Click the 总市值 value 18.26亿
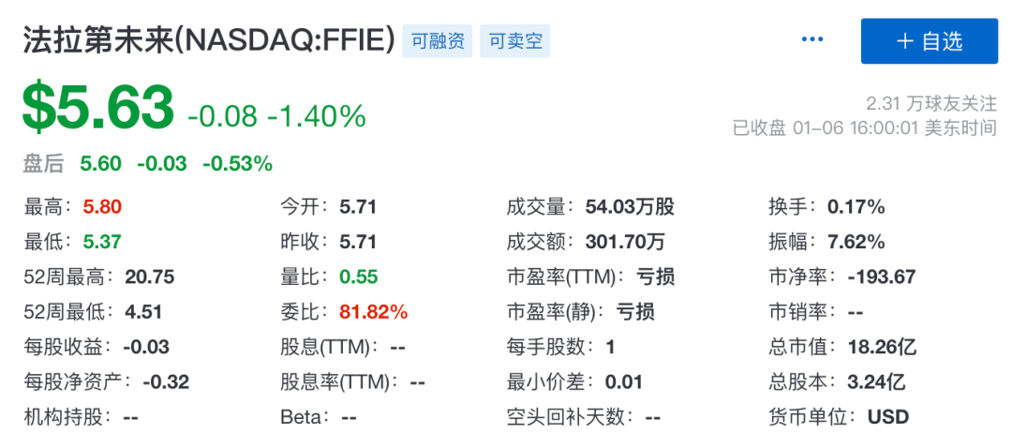 tap(882, 347)
